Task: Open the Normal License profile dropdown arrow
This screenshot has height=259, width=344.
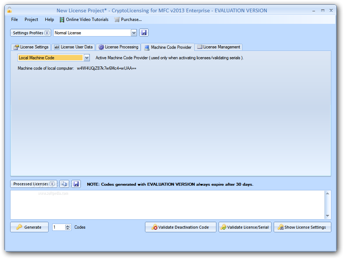Action: (x=134, y=33)
